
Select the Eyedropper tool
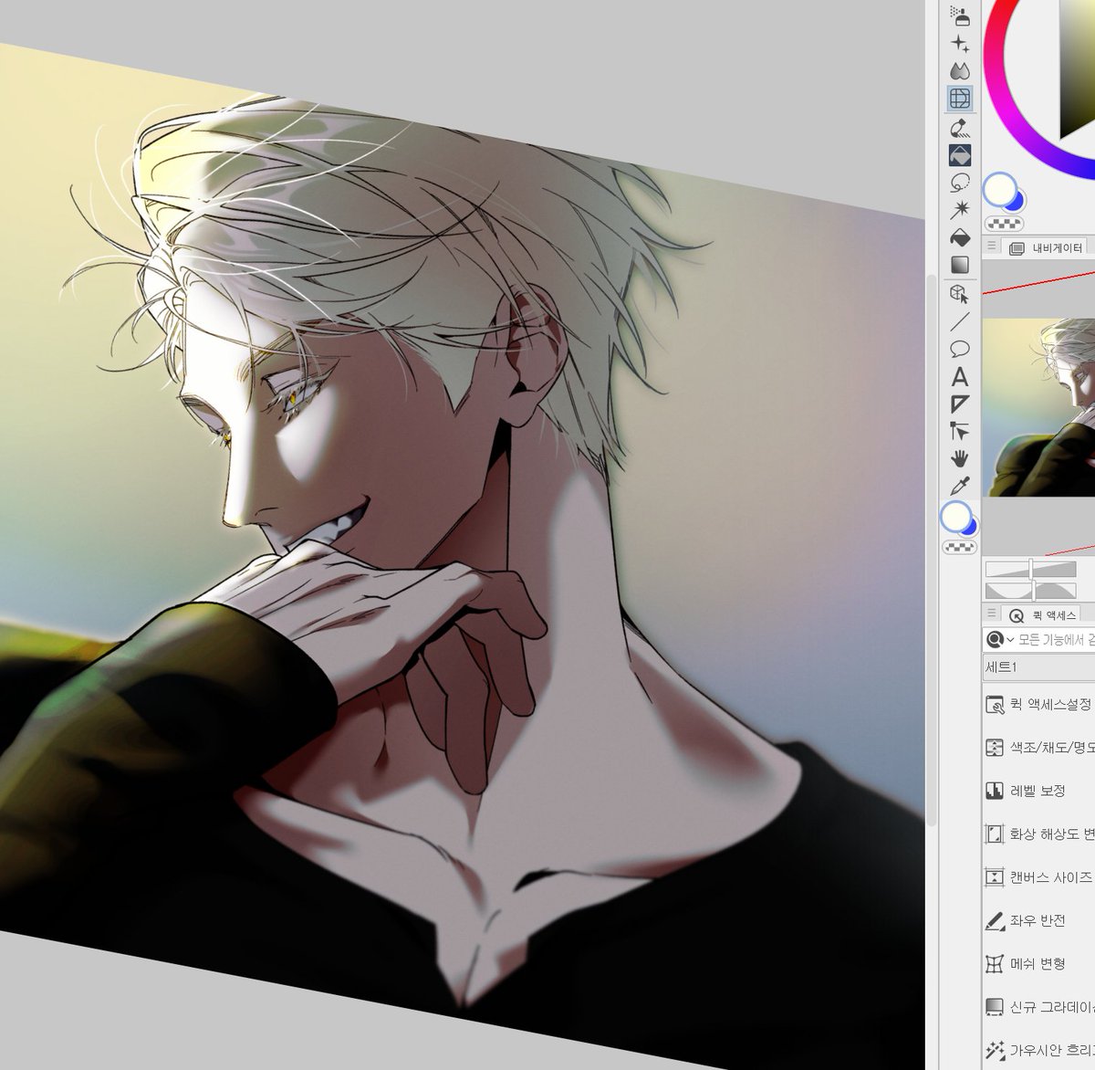coord(959,486)
